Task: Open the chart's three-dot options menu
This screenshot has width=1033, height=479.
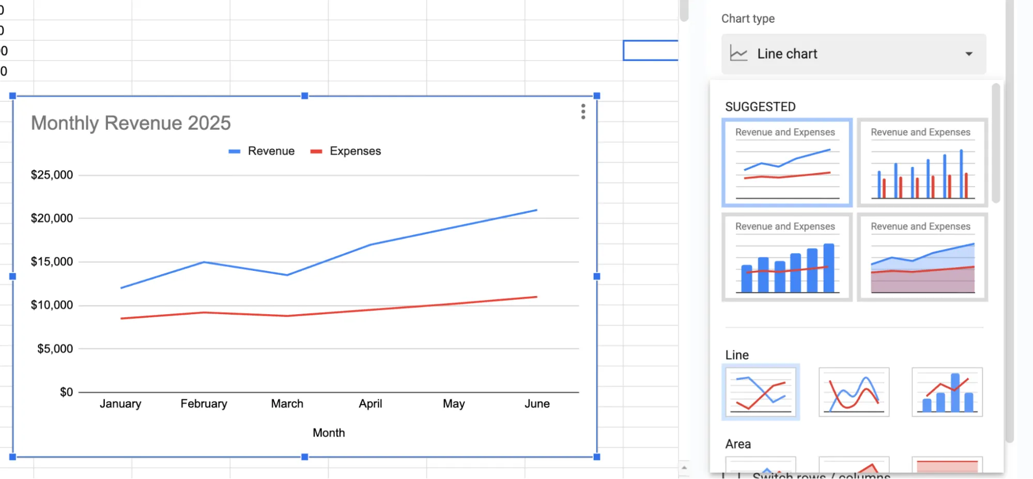Action: [582, 111]
